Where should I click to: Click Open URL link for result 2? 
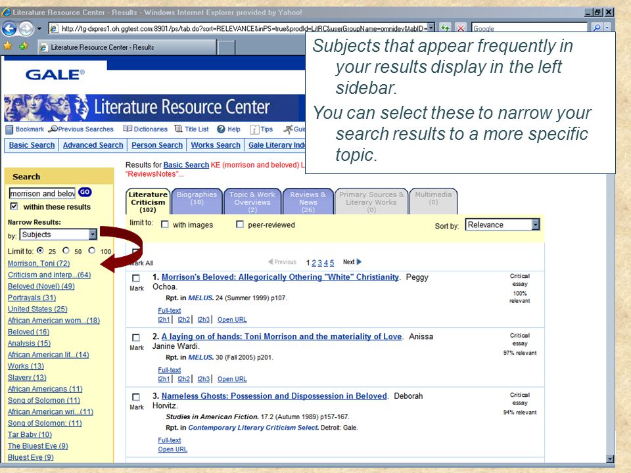point(232,379)
